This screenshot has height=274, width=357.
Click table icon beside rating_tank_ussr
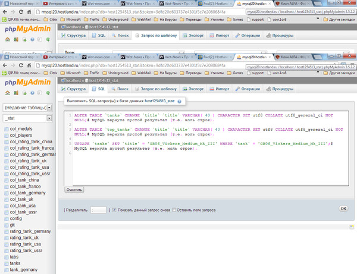7,251
